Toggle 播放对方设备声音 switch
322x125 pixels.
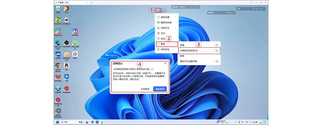tap(216, 61)
